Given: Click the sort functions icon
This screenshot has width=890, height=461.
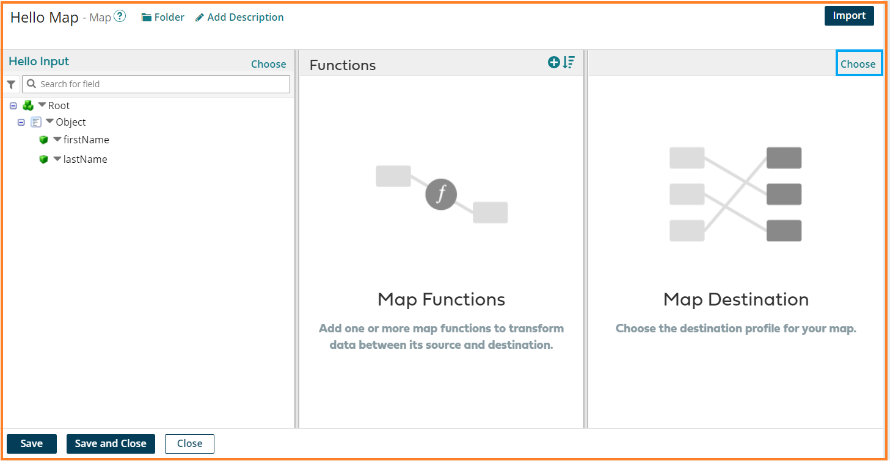Looking at the screenshot, I should click(x=569, y=62).
